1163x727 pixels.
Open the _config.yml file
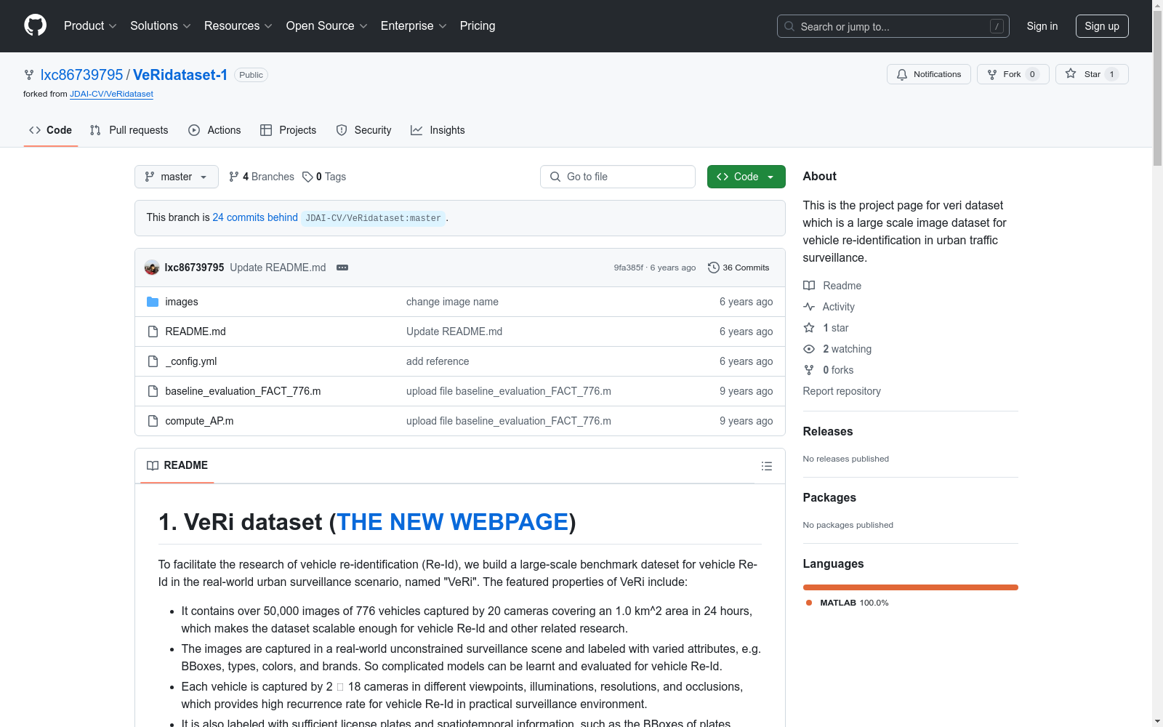pyautogui.click(x=191, y=361)
